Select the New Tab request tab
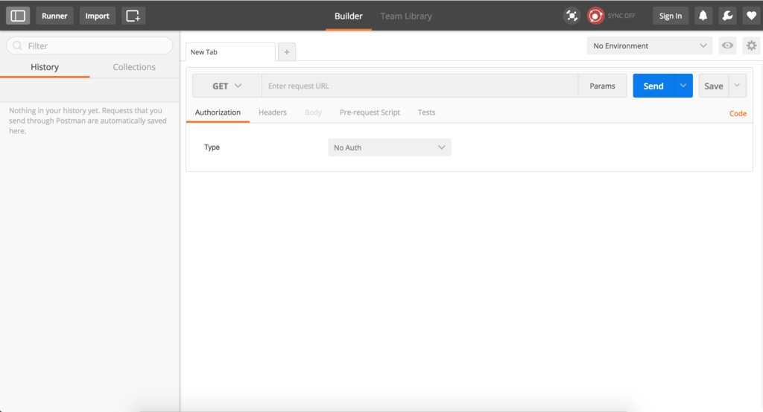 point(231,51)
